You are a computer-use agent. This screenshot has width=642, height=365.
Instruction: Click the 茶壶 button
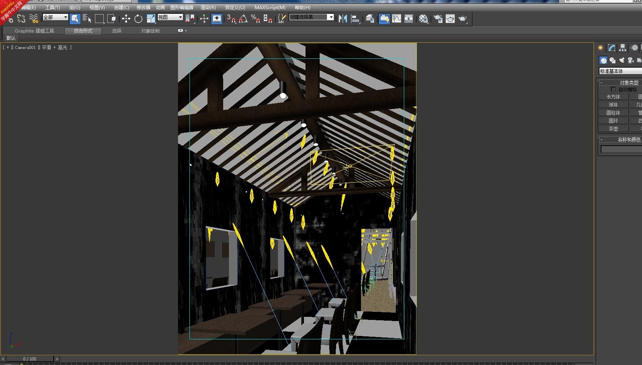click(x=613, y=129)
